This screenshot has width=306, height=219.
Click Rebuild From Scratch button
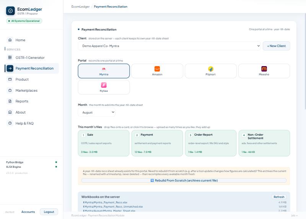point(184,180)
